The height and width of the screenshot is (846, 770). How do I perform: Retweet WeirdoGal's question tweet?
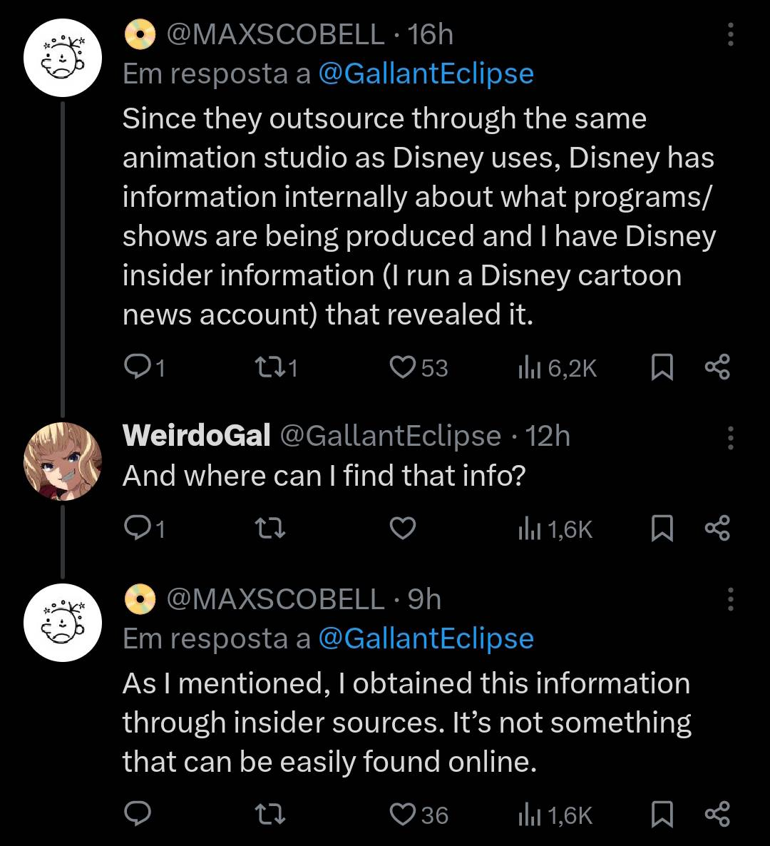click(x=269, y=529)
